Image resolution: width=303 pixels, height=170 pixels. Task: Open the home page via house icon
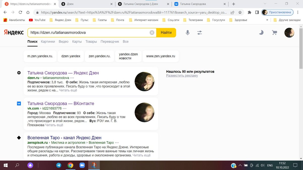click(28, 12)
